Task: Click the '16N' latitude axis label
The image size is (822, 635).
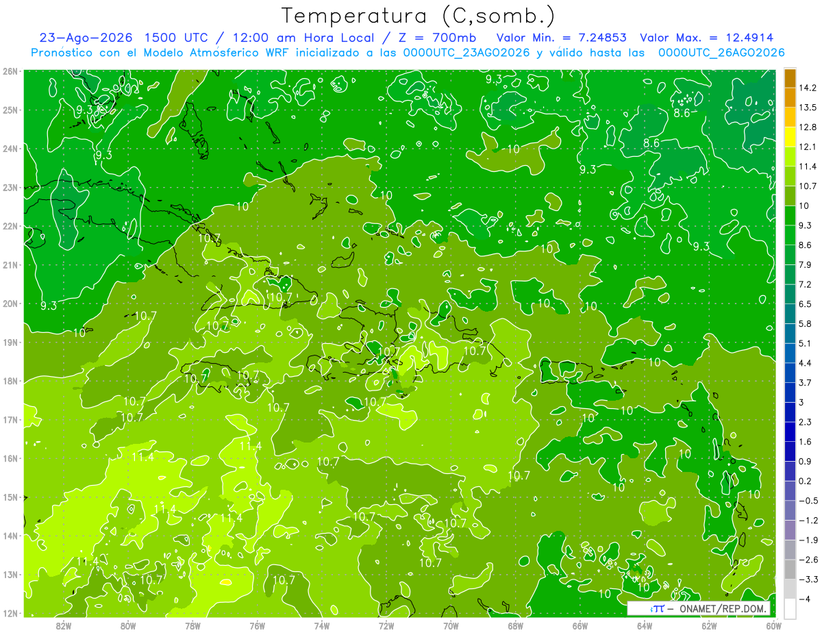Action: coord(10,458)
